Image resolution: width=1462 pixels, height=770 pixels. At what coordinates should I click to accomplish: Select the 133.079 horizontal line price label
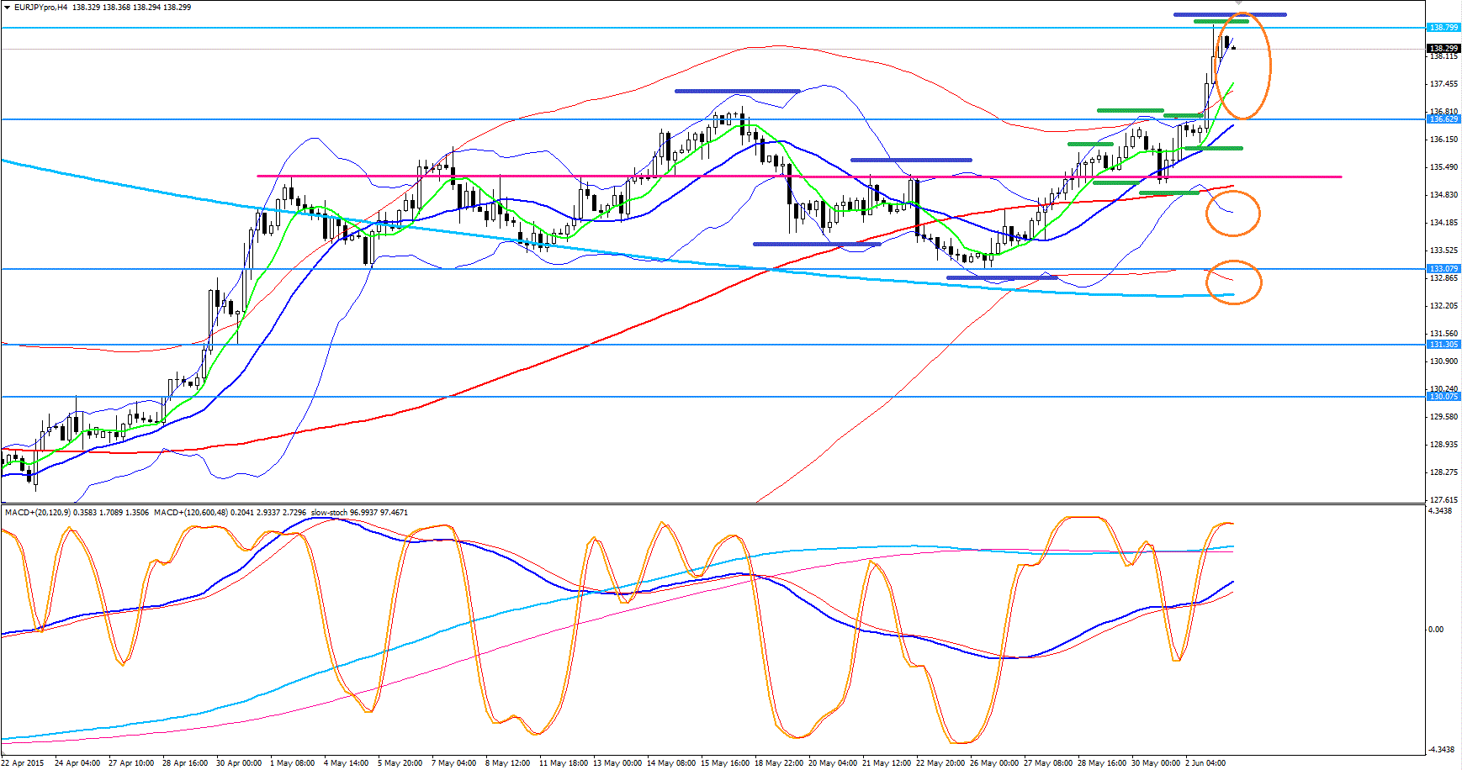click(1443, 269)
